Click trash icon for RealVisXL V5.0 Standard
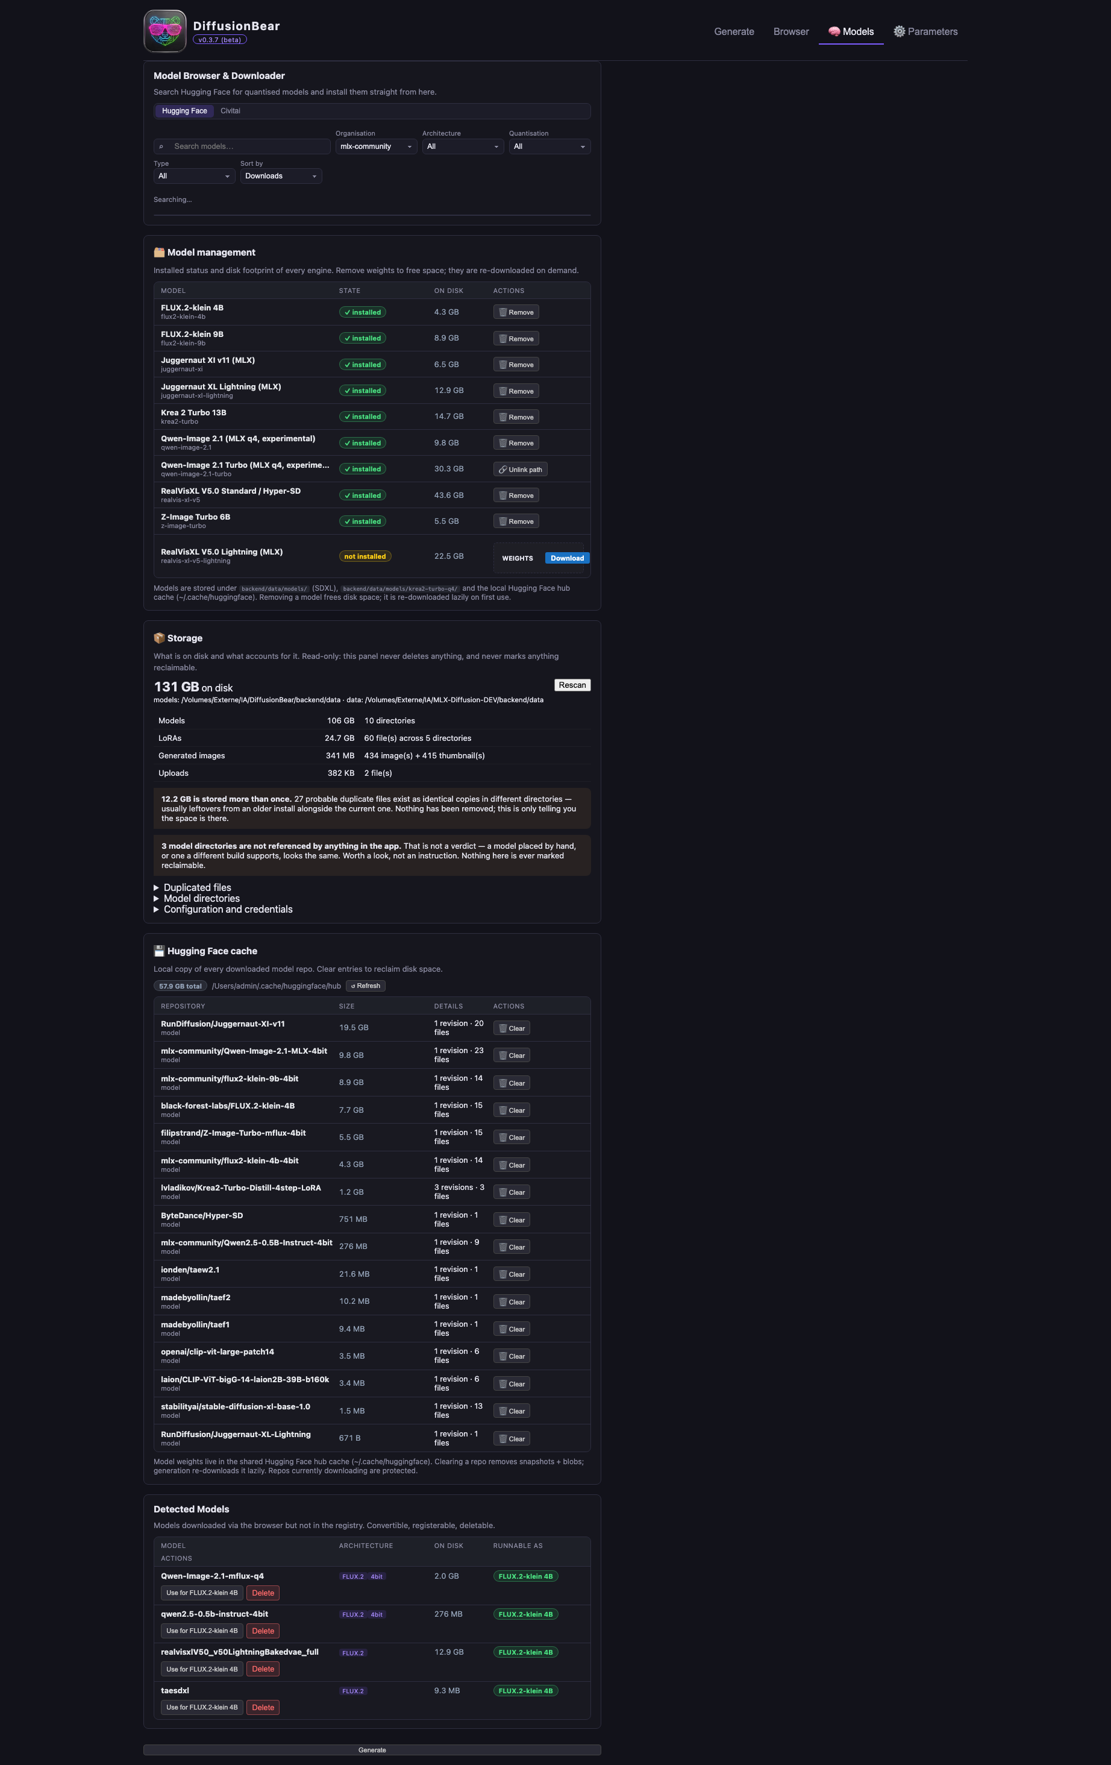The image size is (1111, 1765). [503, 496]
